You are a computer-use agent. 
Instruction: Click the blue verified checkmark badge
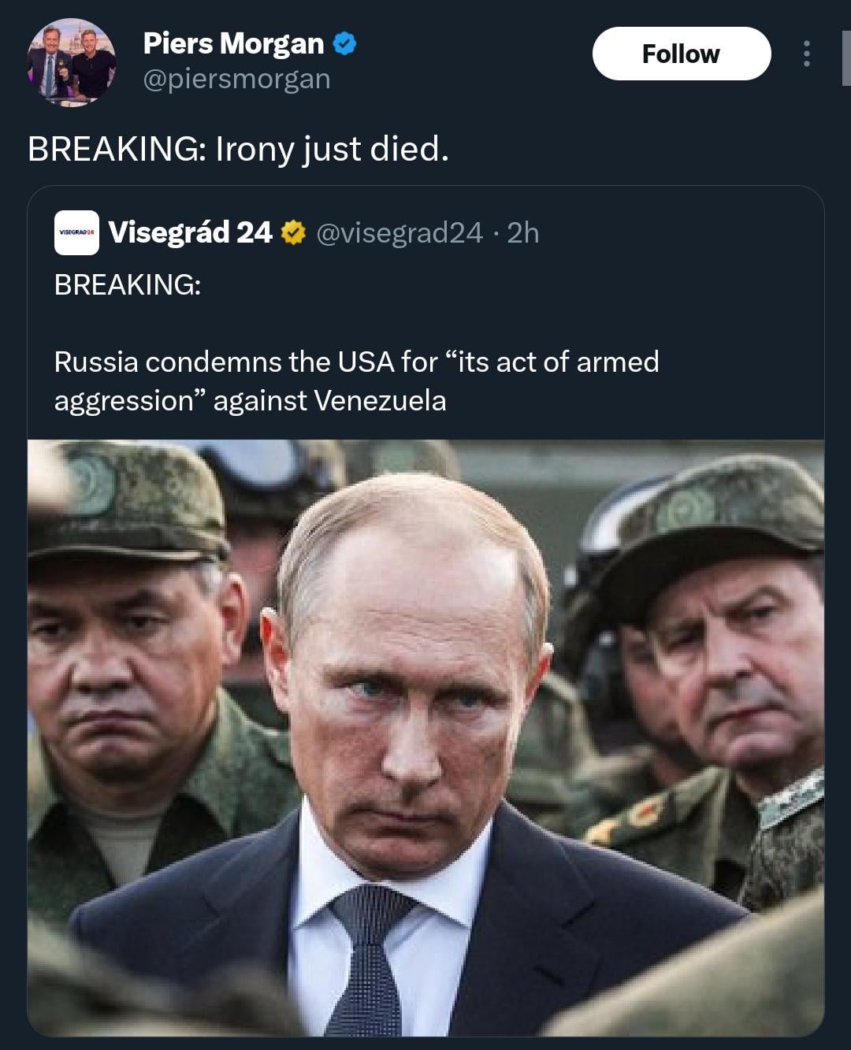pos(344,44)
